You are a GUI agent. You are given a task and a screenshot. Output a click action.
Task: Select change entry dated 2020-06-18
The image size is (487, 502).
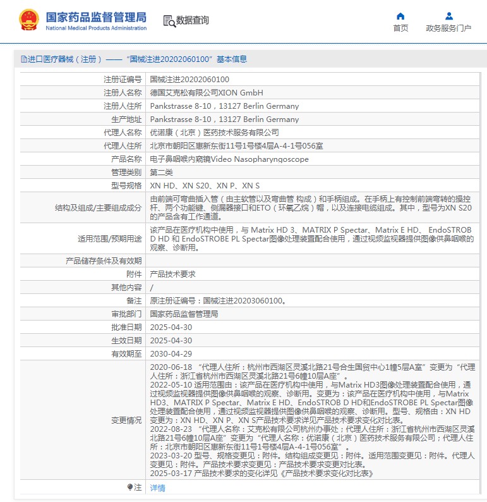(313, 372)
